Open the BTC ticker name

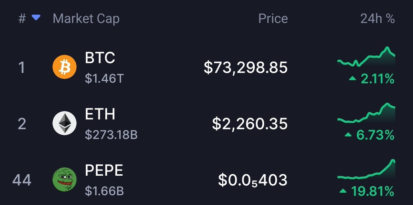[x=100, y=58]
